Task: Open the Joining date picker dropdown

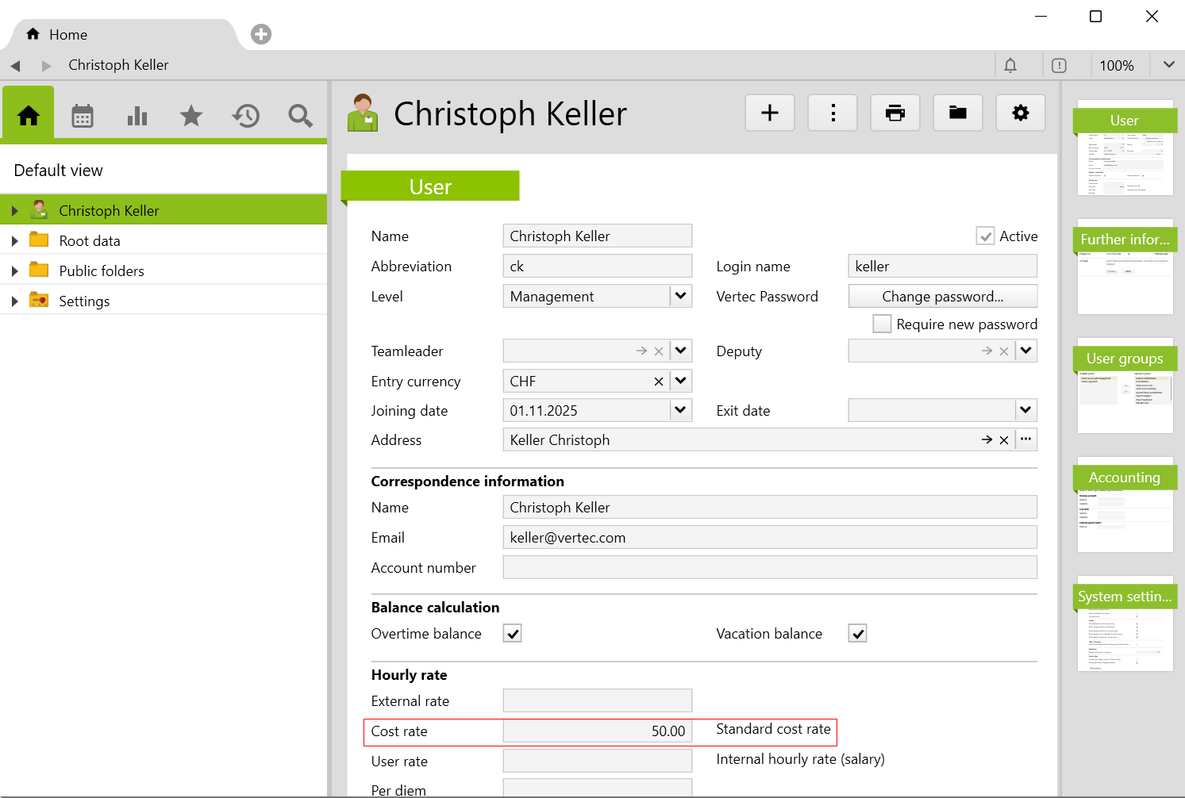Action: point(680,410)
